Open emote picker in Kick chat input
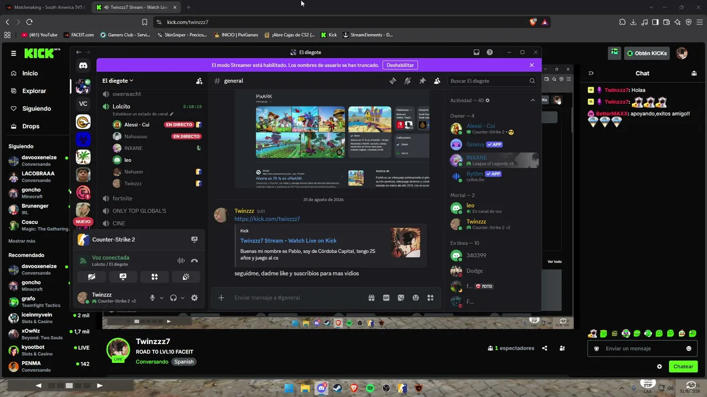Image resolution: width=707 pixels, height=397 pixels. pos(689,348)
